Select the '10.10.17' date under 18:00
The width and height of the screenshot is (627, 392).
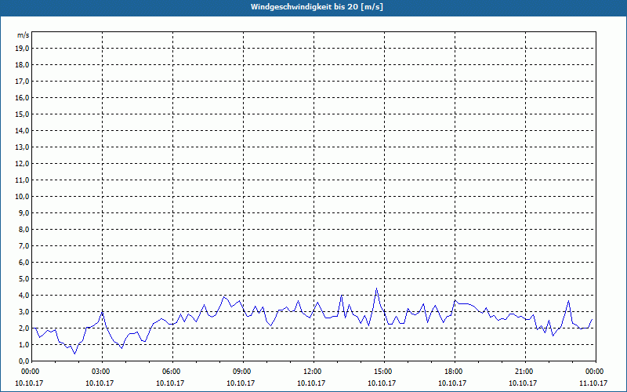[x=452, y=383]
